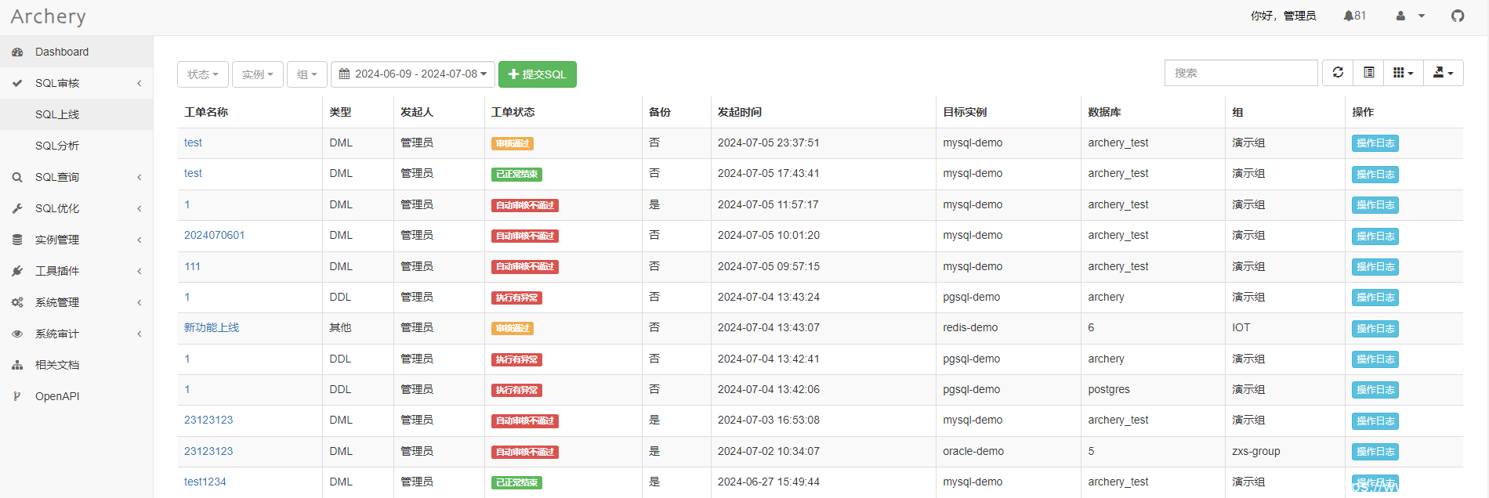Select the SQL分析 menu item
1489x498 pixels.
[x=57, y=146]
